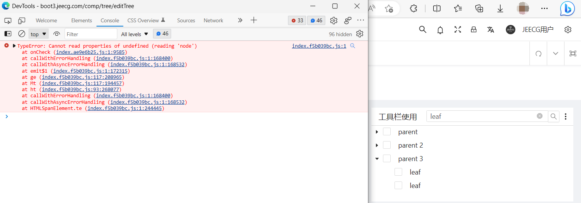The width and height of the screenshot is (581, 203).
Task: Open the Edge favorites list
Action: (458, 8)
